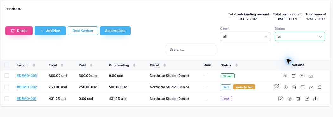
Task: Delete invoice #DEMO-003 using trash icon
Action: point(293,76)
